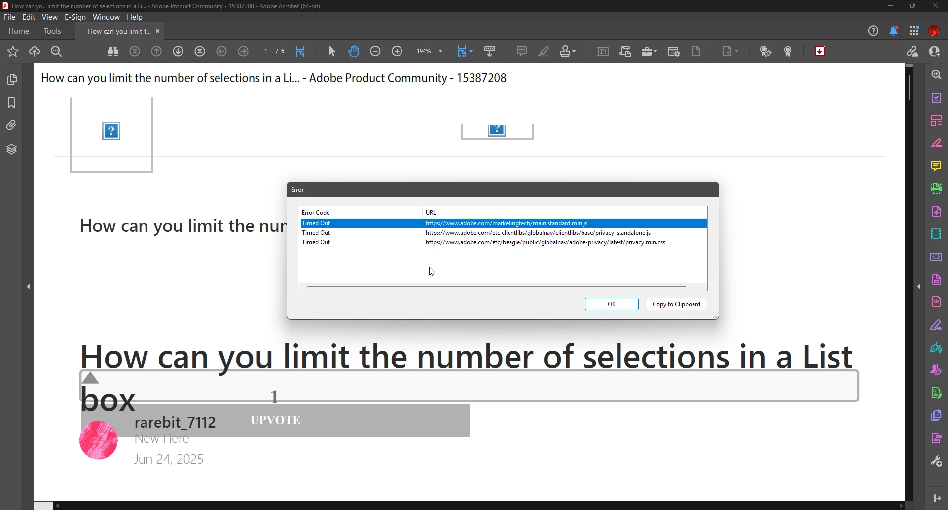The image size is (948, 510).
Task: Click the rarebit_7112 username
Action: [175, 423]
